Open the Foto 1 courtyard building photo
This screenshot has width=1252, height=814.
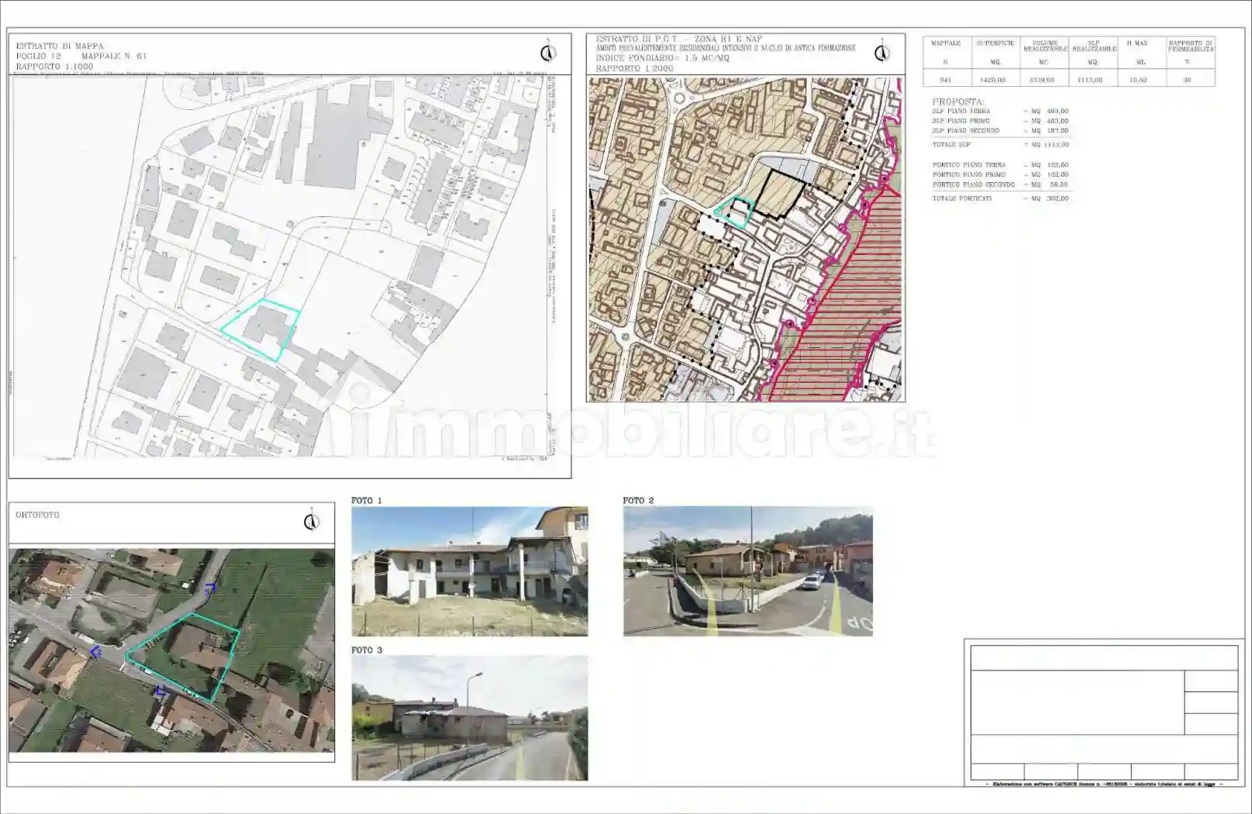[x=469, y=571]
